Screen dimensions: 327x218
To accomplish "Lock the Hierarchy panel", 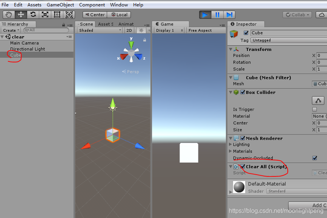I will (x=63, y=25).
